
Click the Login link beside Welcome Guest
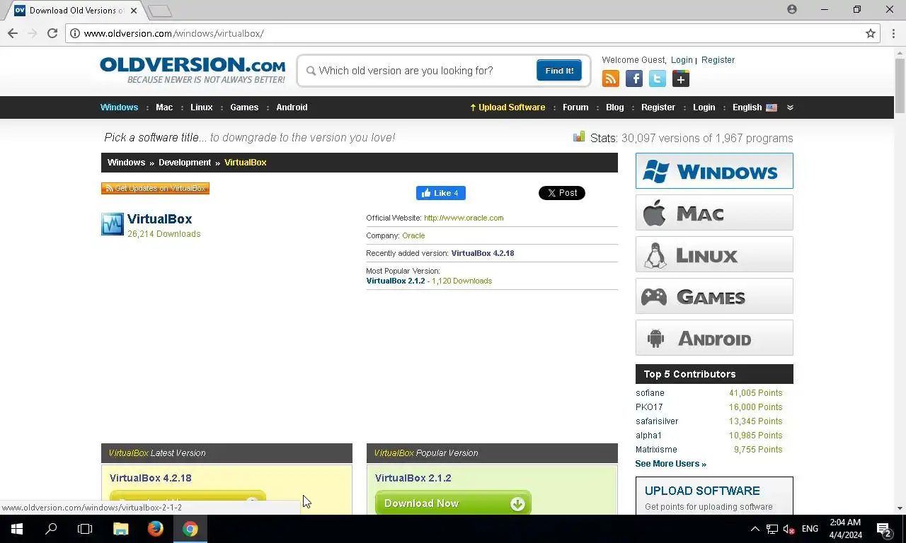click(x=682, y=60)
